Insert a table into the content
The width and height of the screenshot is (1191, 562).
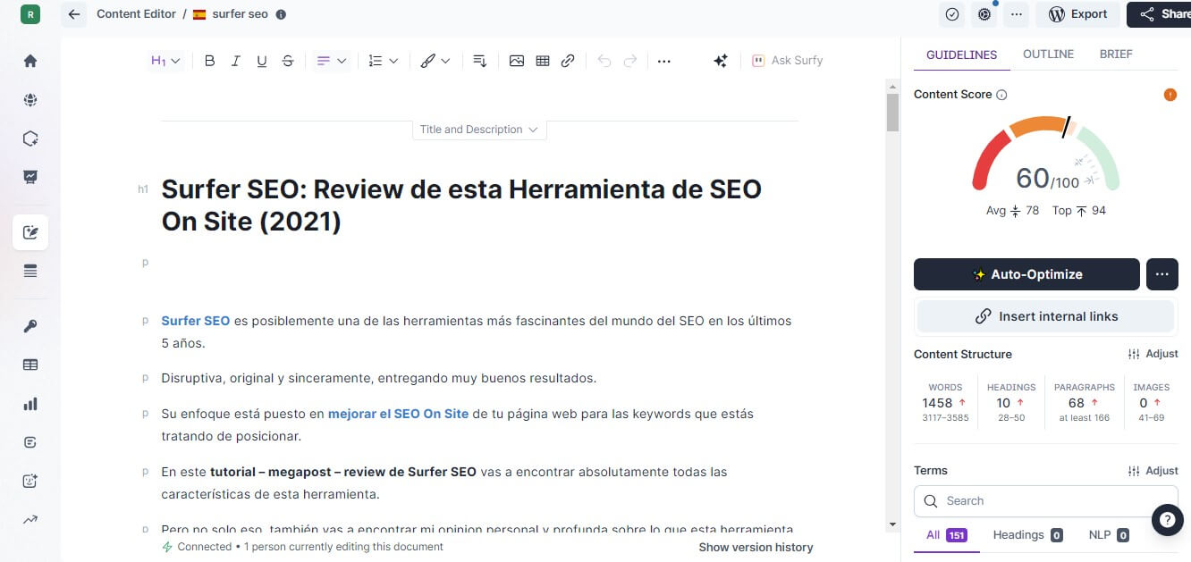click(542, 61)
